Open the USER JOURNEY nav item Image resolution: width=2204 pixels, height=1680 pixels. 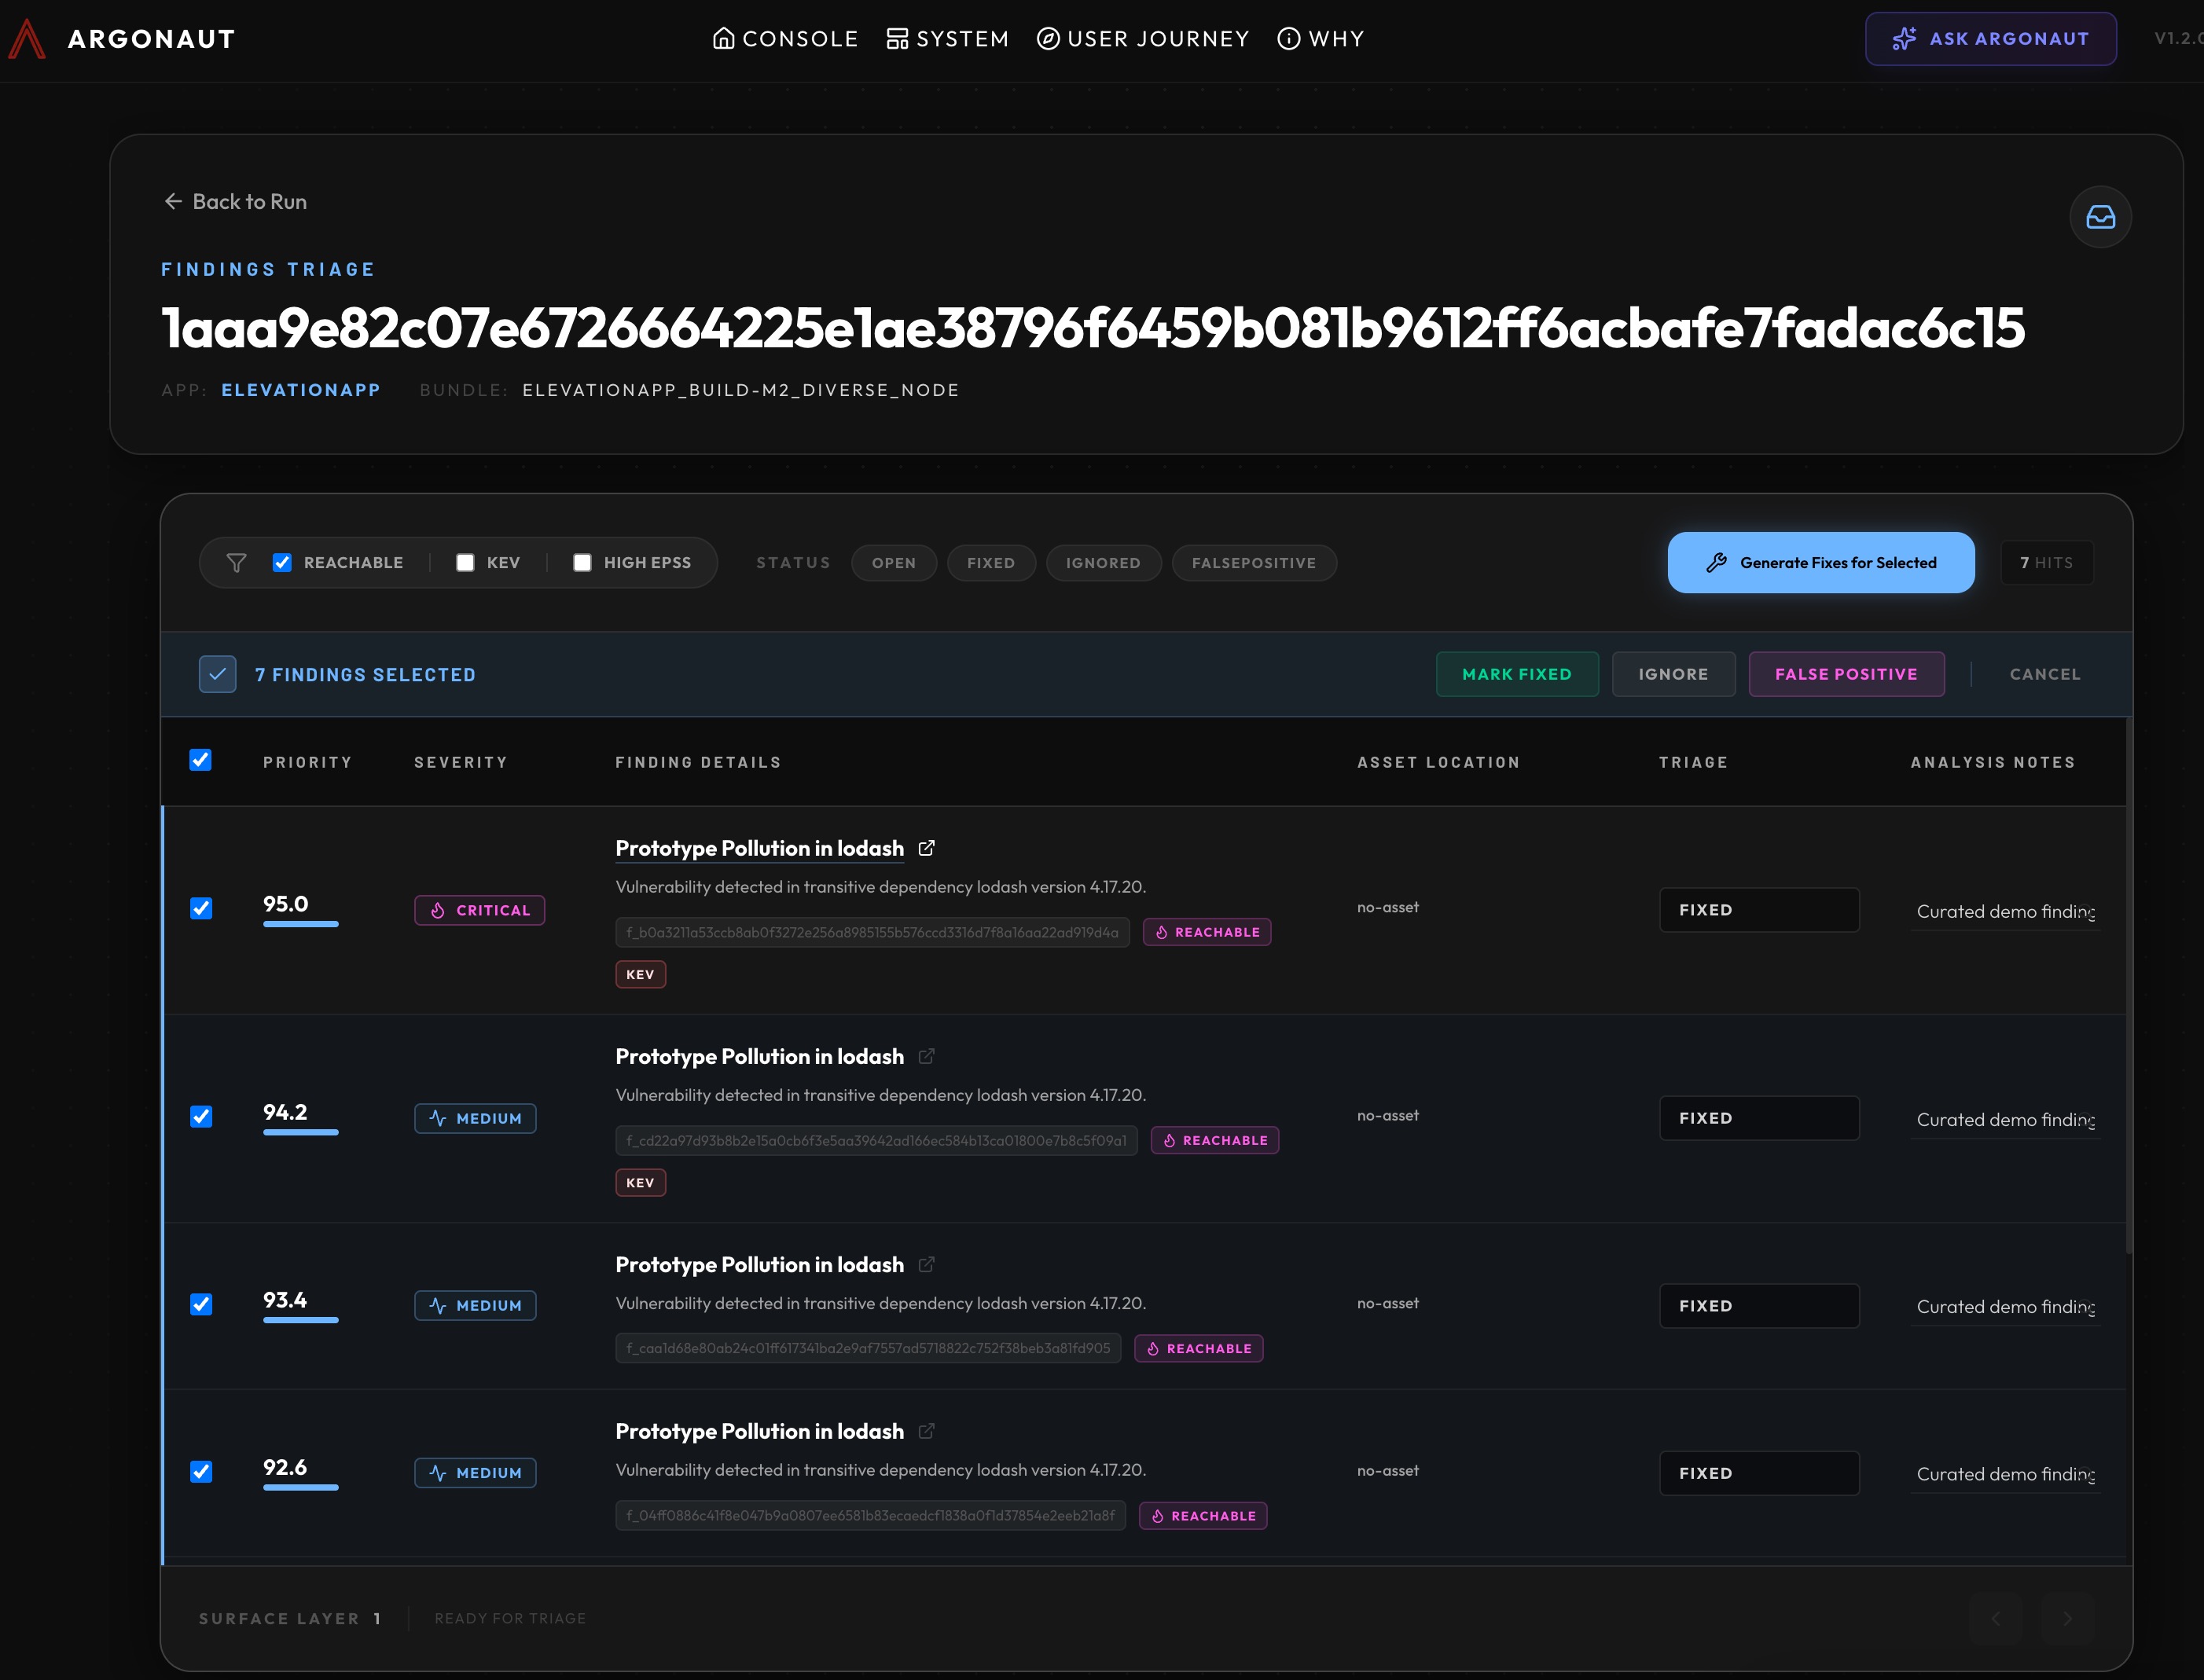pyautogui.click(x=1144, y=39)
